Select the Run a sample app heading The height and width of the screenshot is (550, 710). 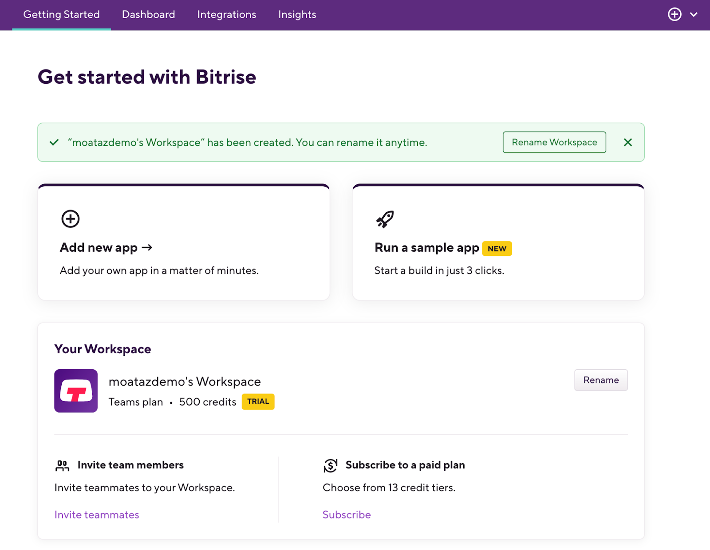click(x=426, y=247)
